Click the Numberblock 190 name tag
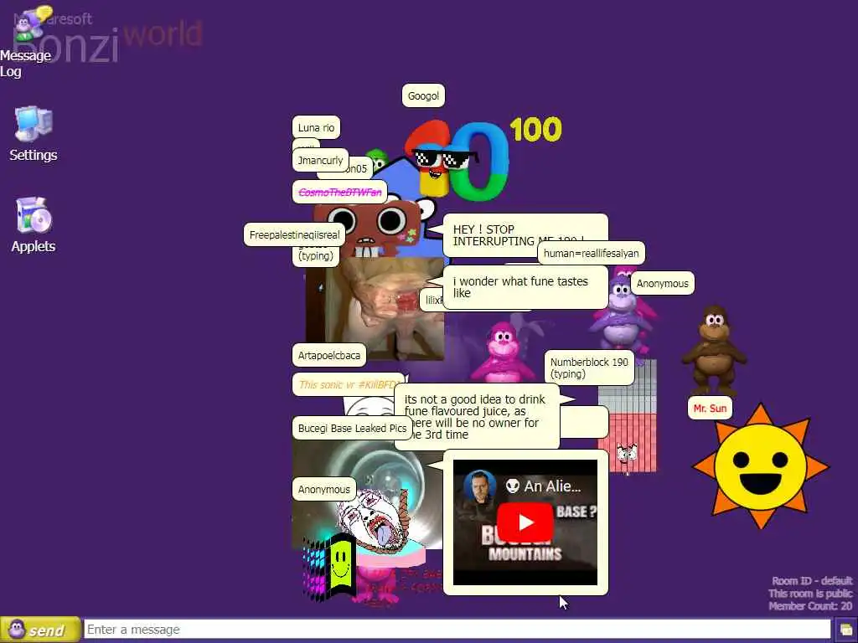This screenshot has width=858, height=643. 589,368
